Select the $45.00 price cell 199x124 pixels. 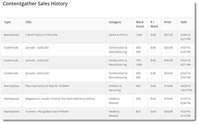pyautogui.click(x=168, y=60)
